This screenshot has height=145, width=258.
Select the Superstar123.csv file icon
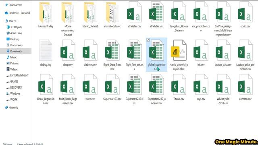[112, 85]
